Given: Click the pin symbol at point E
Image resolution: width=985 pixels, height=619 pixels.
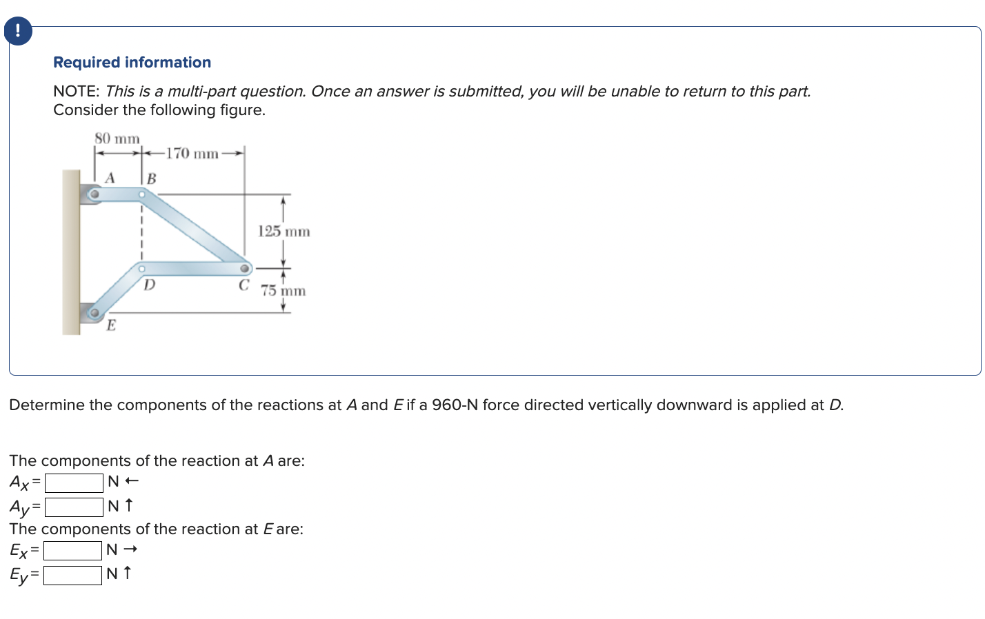Looking at the screenshot, I should [x=94, y=313].
